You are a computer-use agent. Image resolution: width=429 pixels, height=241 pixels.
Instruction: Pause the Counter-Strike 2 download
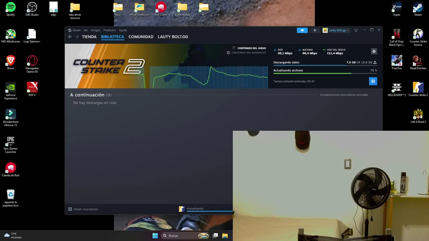pos(373,81)
